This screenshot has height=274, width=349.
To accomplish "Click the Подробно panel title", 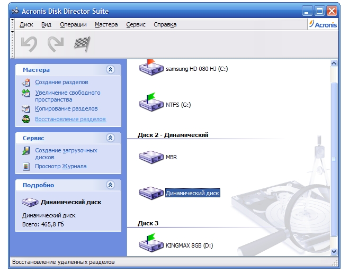I will point(38,185).
